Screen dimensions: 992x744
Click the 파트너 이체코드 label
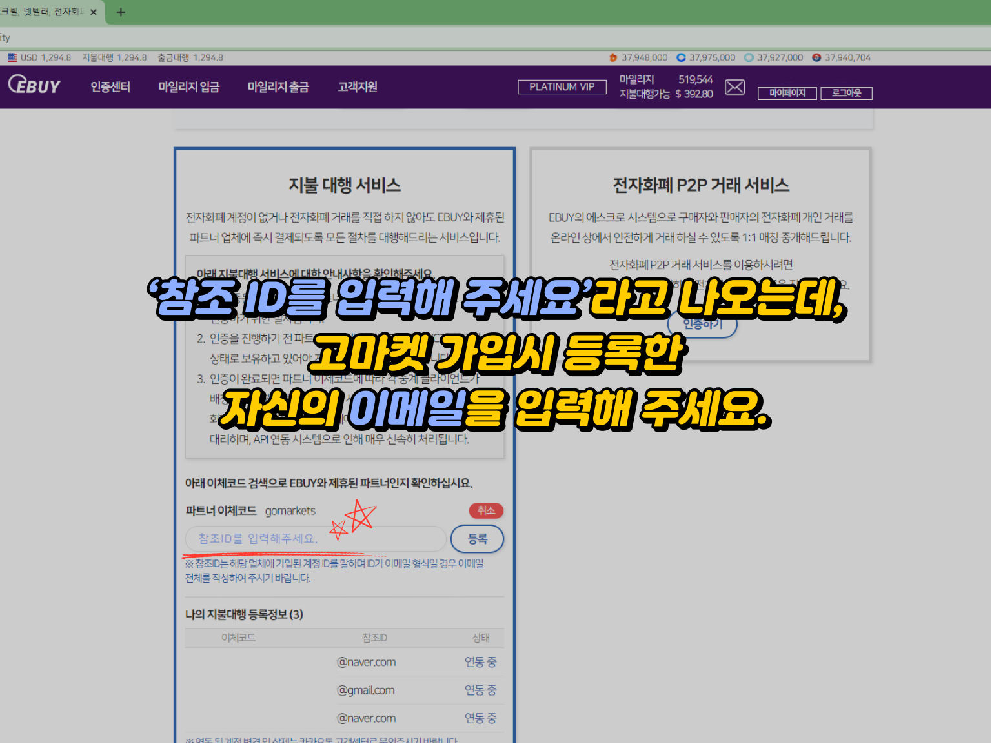tap(221, 511)
